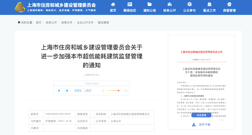Click the golden site logo emblem

(x=19, y=8)
